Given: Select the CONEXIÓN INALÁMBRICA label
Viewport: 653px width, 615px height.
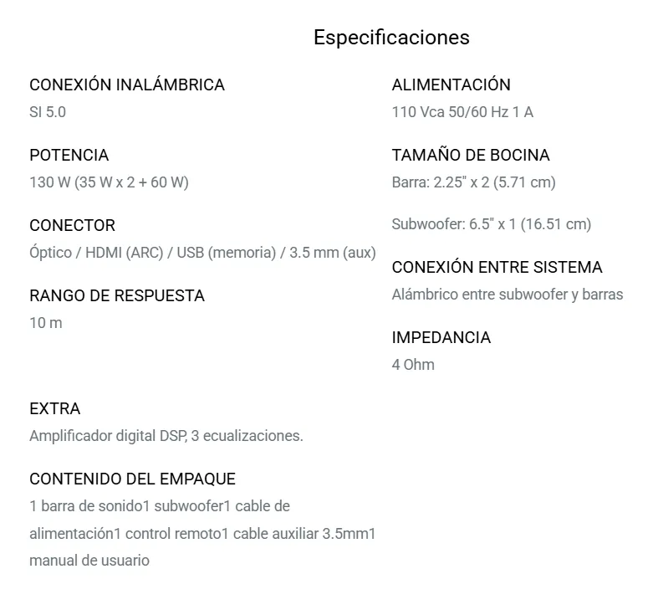Looking at the screenshot, I should (127, 85).
